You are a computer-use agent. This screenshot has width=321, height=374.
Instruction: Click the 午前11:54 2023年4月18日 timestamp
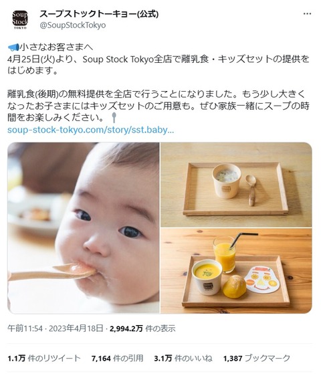(56, 329)
